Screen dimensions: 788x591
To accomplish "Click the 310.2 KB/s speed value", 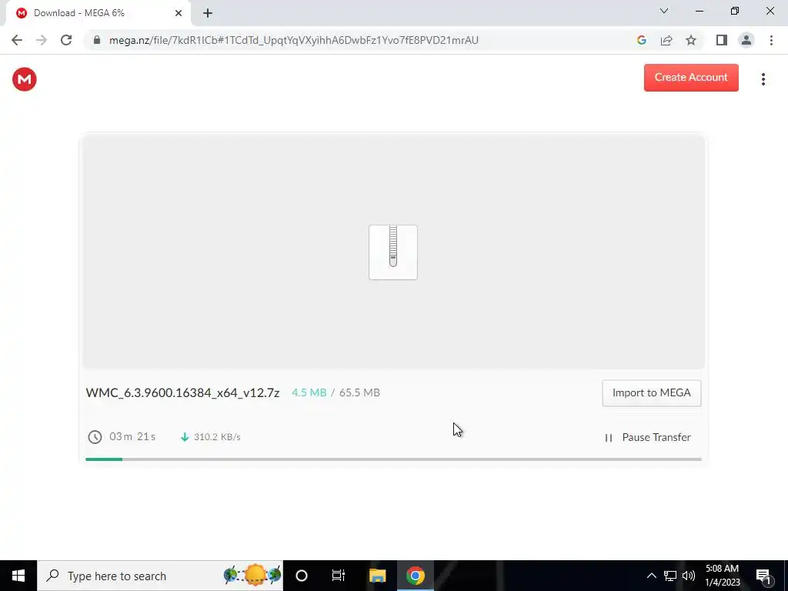I will [217, 437].
